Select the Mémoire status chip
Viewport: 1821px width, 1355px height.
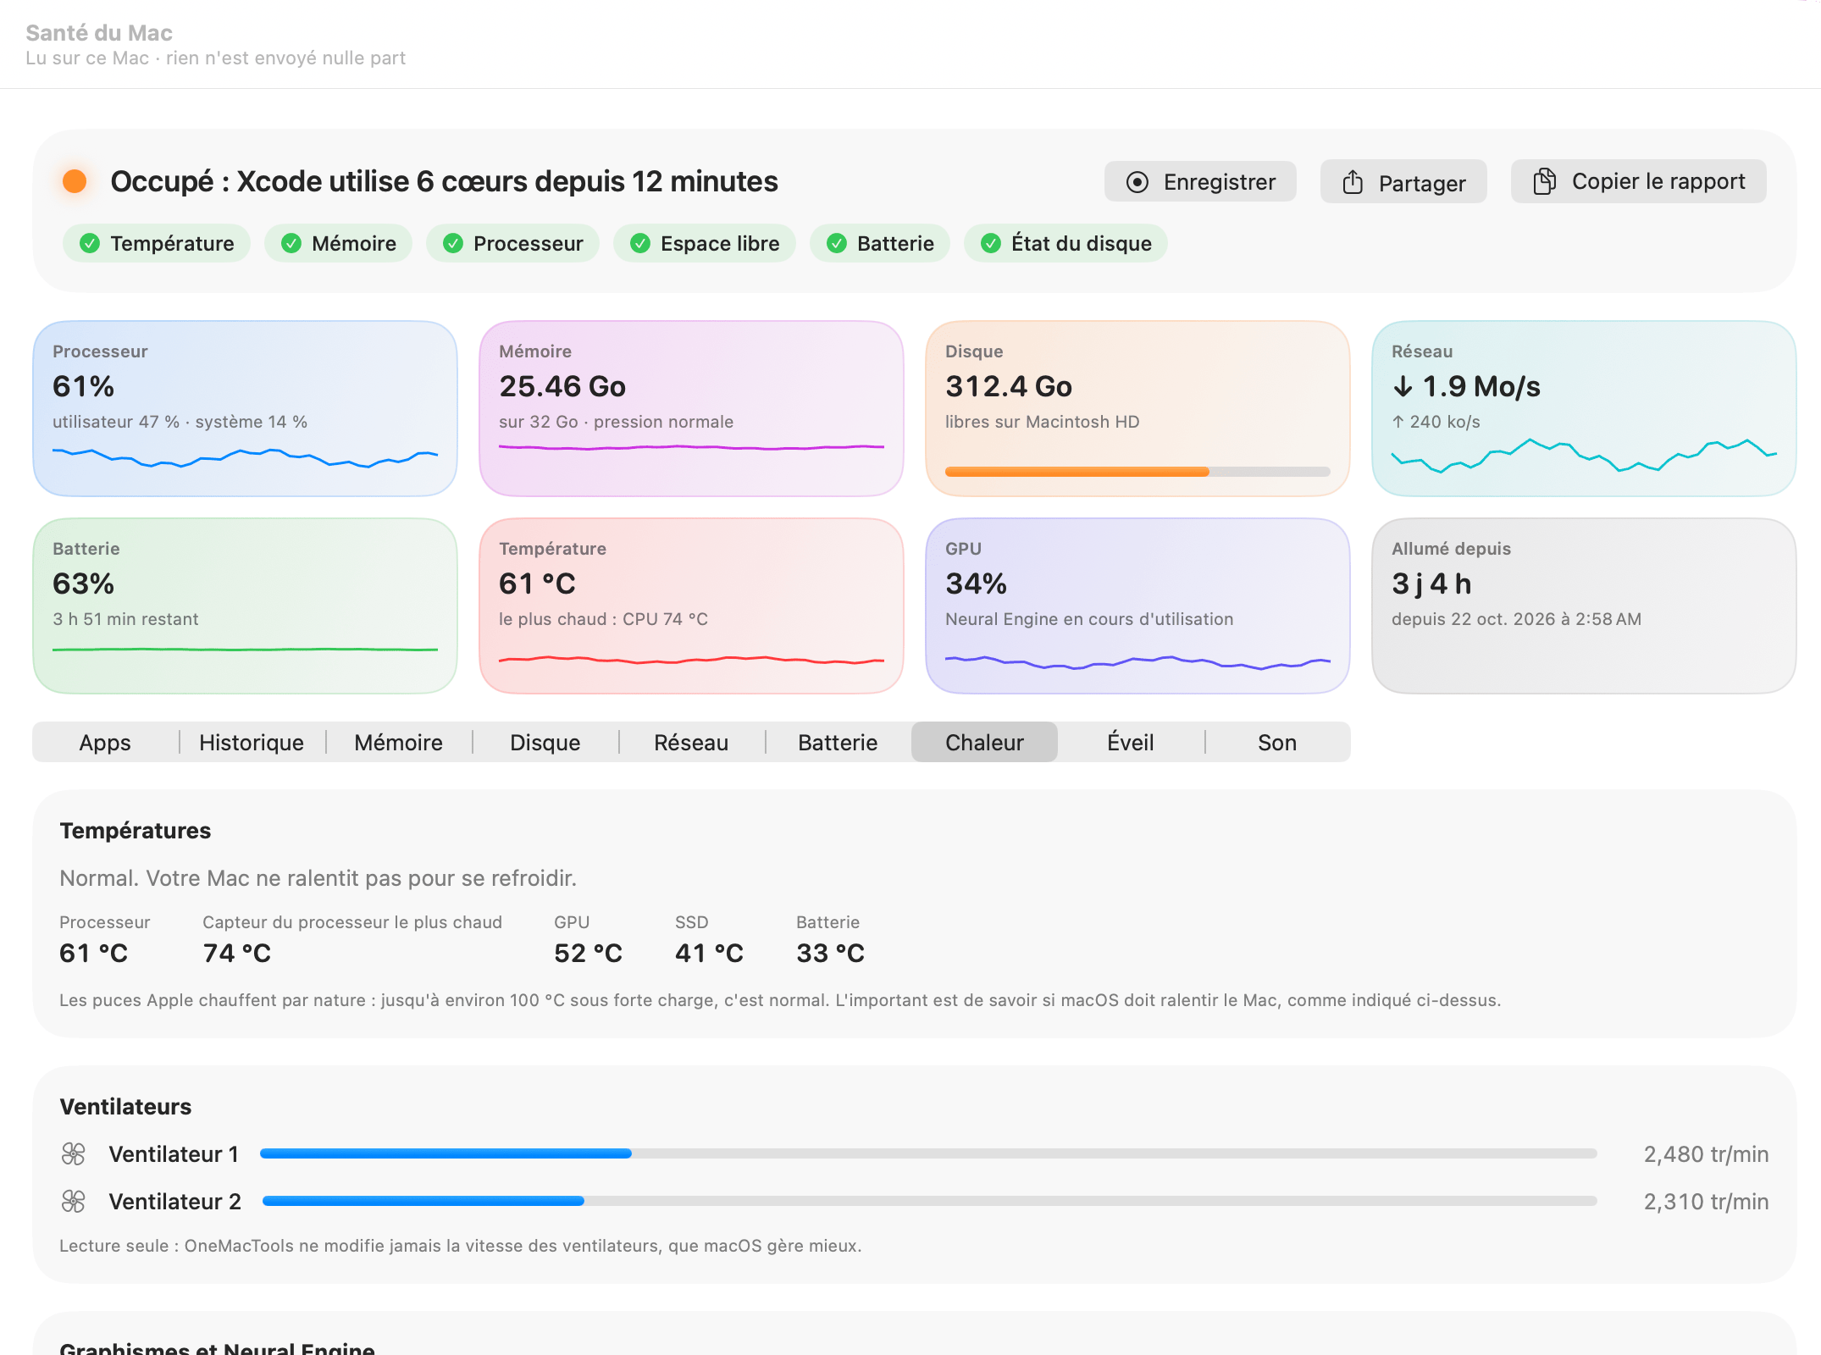338,244
